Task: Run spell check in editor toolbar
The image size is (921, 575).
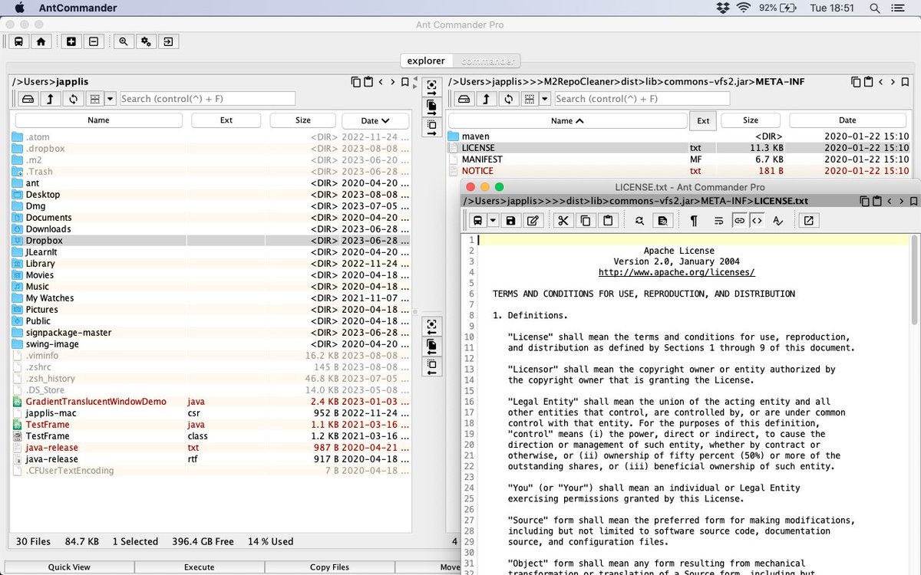Action: pos(778,221)
